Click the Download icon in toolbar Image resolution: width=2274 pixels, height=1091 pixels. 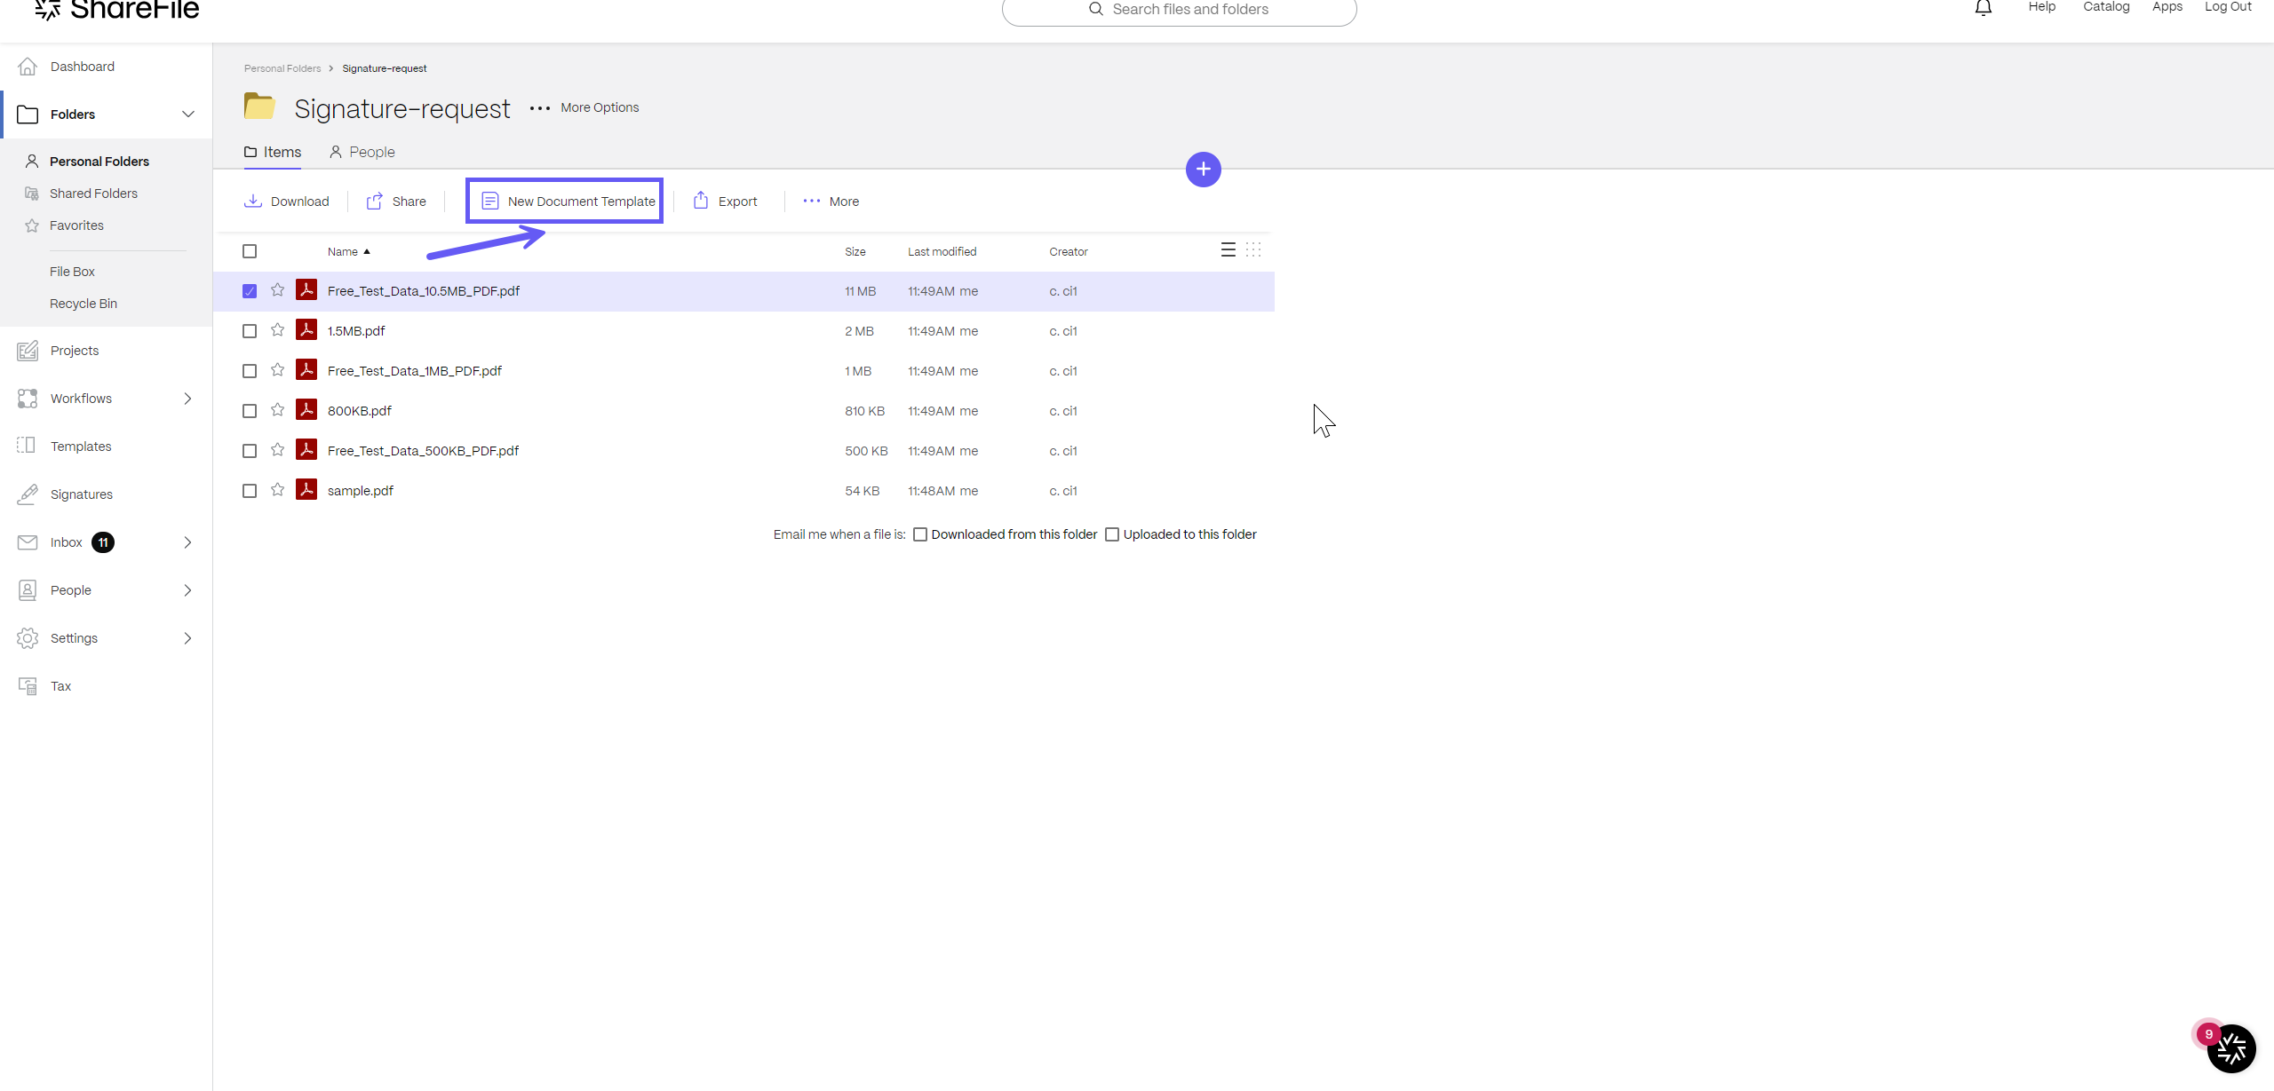[x=254, y=200]
